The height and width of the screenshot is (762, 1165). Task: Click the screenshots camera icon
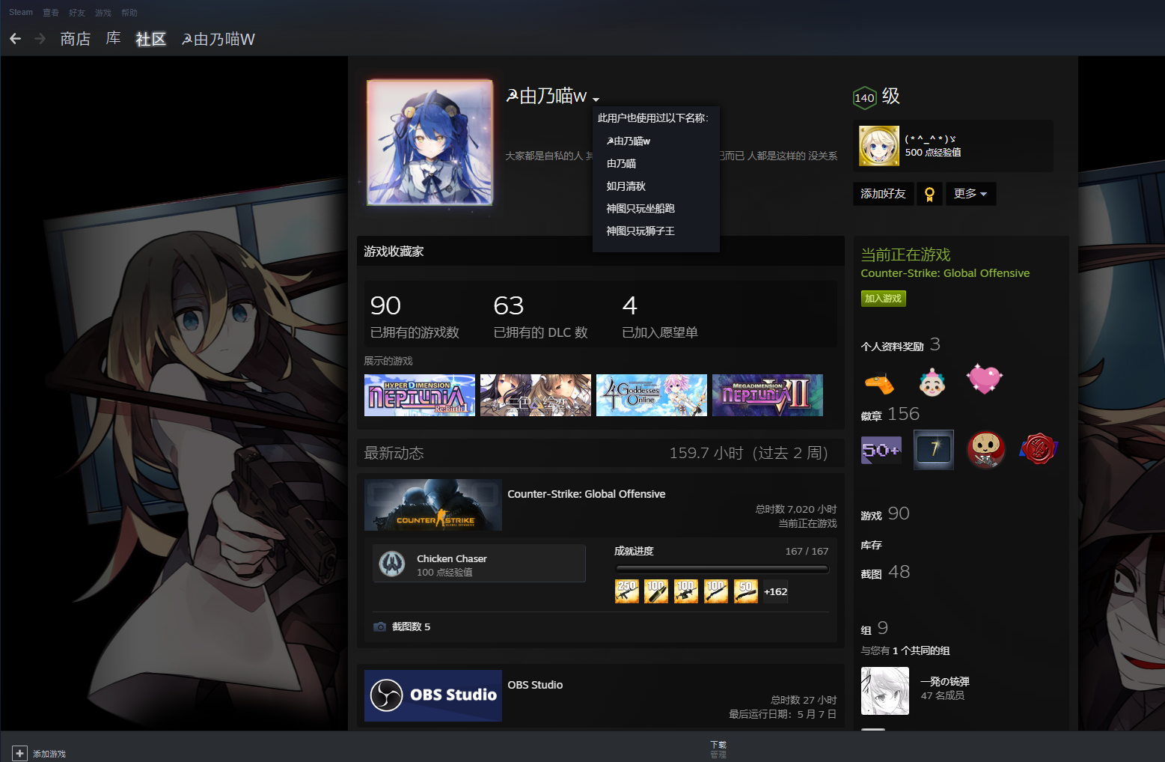[x=380, y=627]
